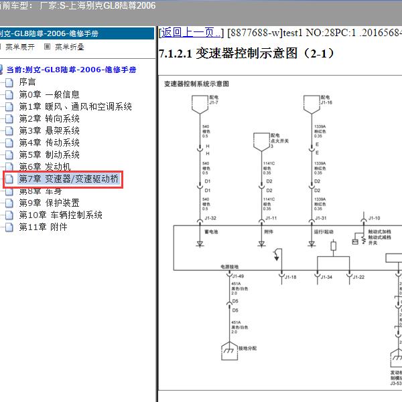Image resolution: width=402 pixels, height=402 pixels.
Task: Click 菜单折叠 to collapse menu
Action: pyautogui.click(x=70, y=47)
